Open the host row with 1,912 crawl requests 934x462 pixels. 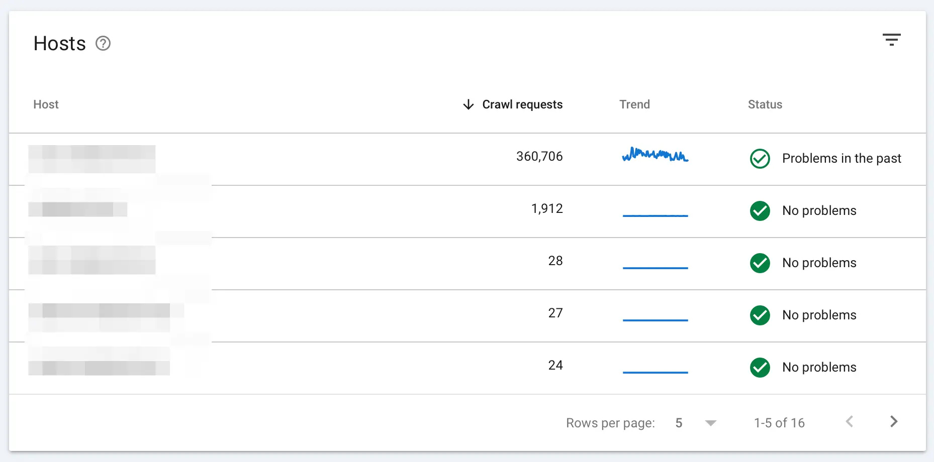78,209
